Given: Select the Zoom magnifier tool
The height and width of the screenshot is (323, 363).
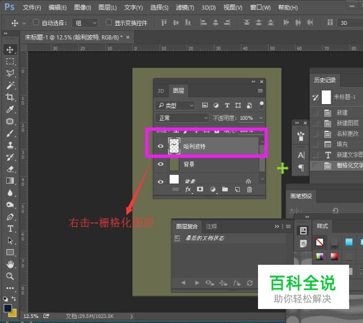Looking at the screenshot, I should click(9, 276).
